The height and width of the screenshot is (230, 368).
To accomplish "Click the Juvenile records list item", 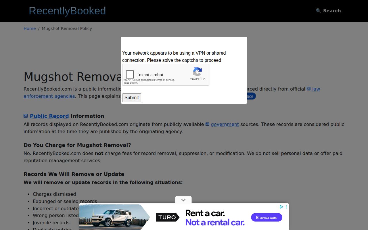I will (x=51, y=223).
